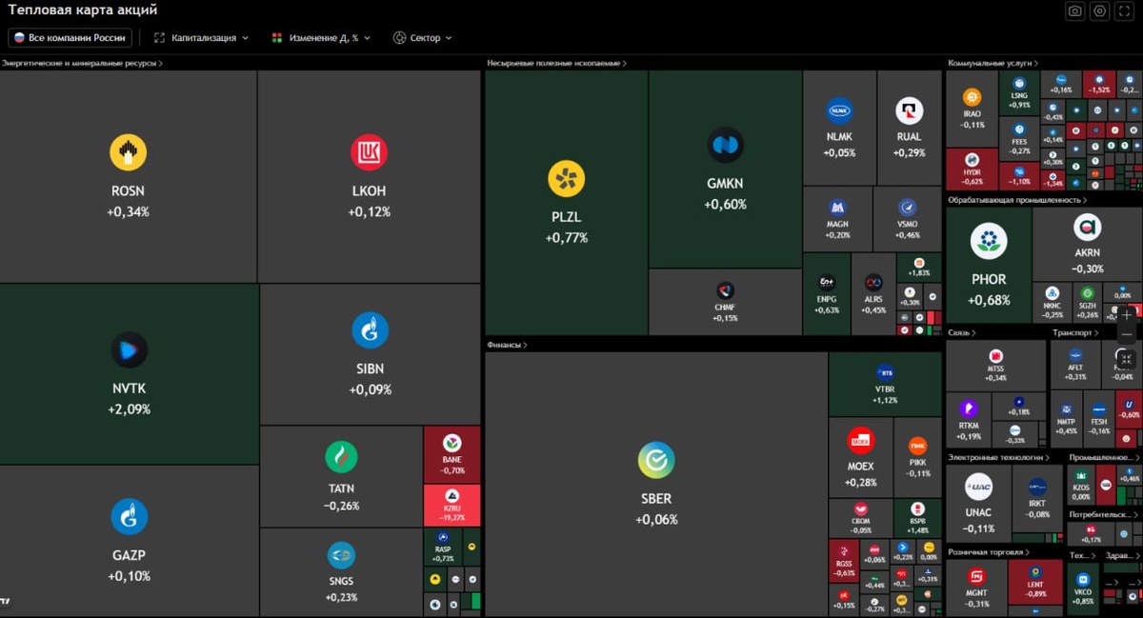
Task: Expand the Связь sector header
Action: 962,333
